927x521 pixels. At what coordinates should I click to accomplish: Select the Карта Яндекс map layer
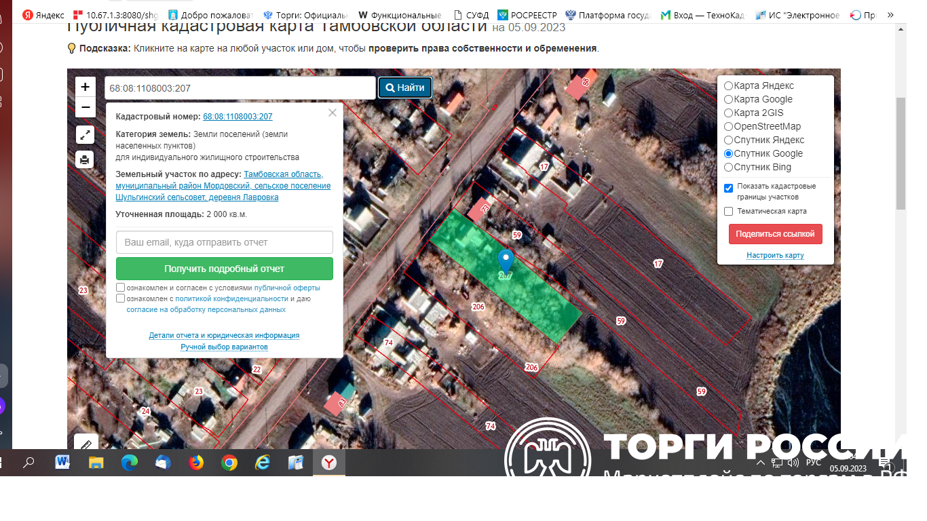point(729,86)
